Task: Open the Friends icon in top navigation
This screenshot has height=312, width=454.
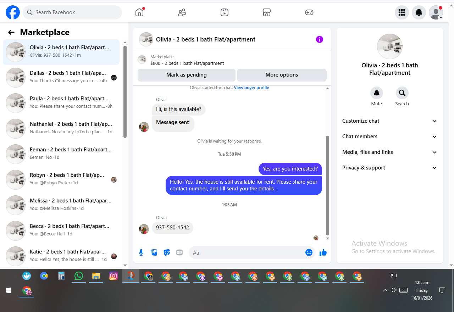Action: pos(182,12)
